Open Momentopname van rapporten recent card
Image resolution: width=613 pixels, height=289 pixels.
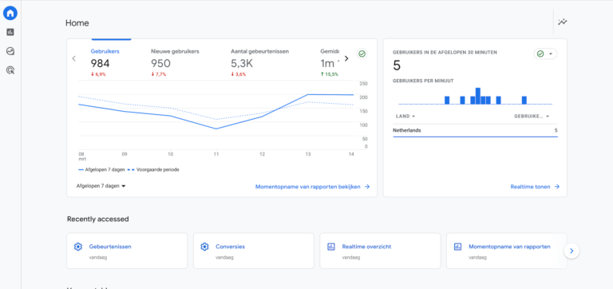[506, 251]
